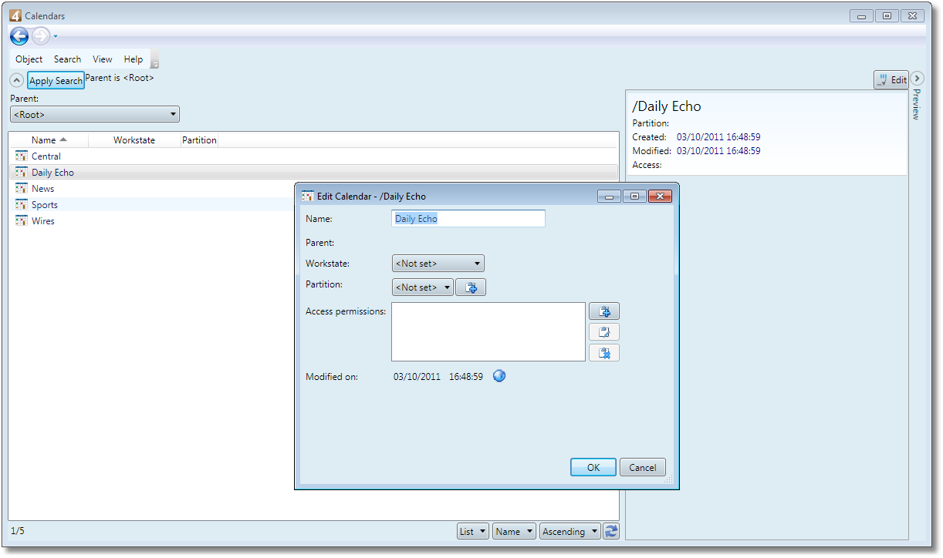
Task: Select the News calendar icon
Action: (21, 189)
